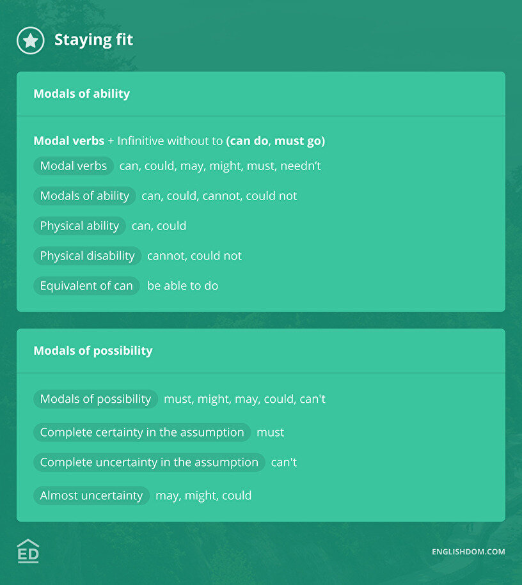Click the Equivalent of can tag
Screen dimensions: 522x585
pyautogui.click(x=86, y=286)
